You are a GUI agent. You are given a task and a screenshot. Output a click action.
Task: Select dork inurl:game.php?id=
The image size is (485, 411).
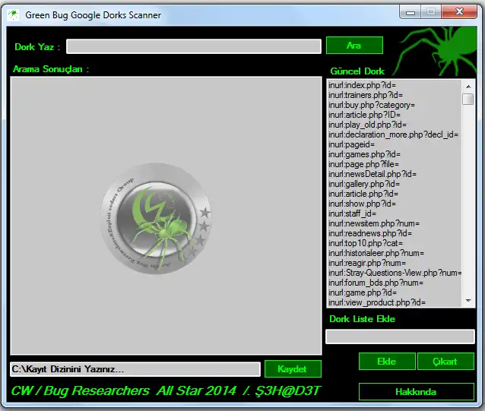pos(363,292)
